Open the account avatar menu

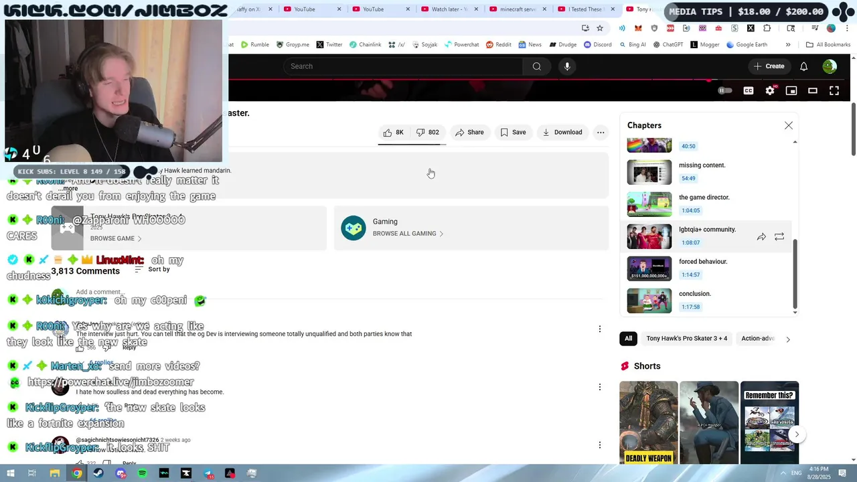point(830,66)
